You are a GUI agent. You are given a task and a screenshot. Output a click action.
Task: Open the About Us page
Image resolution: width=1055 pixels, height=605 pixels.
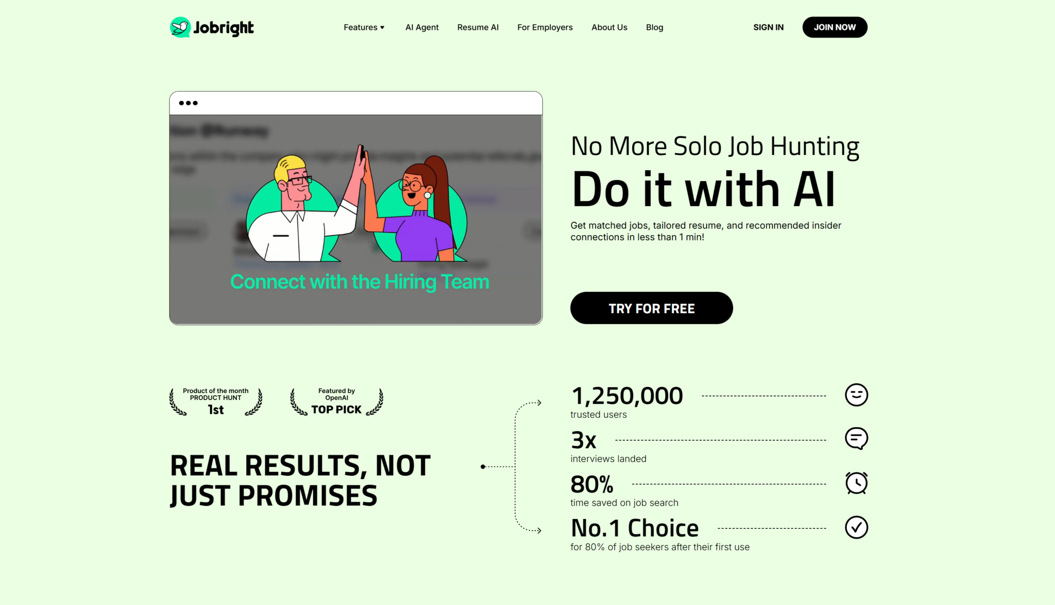[609, 27]
